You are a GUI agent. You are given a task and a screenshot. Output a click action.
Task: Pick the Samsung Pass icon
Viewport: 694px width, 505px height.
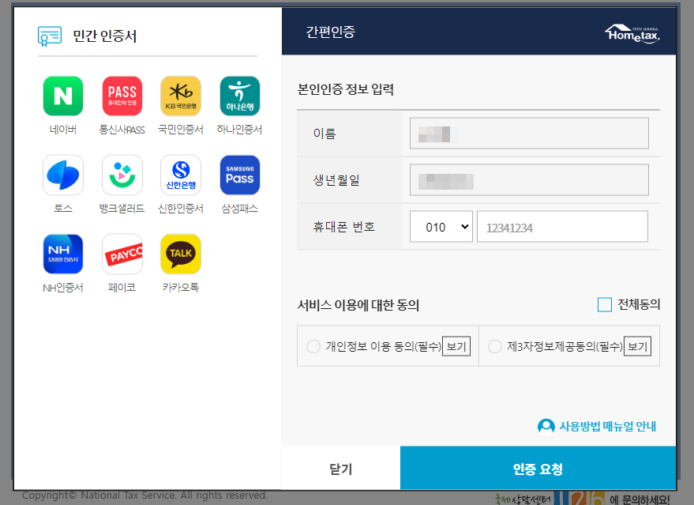240,175
